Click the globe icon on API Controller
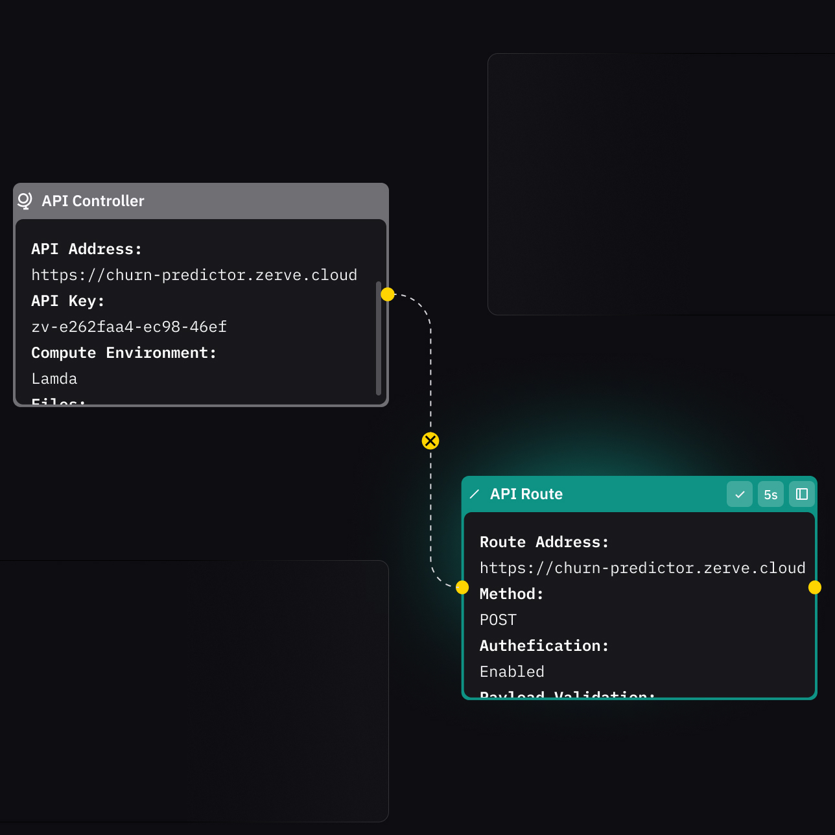 click(25, 201)
